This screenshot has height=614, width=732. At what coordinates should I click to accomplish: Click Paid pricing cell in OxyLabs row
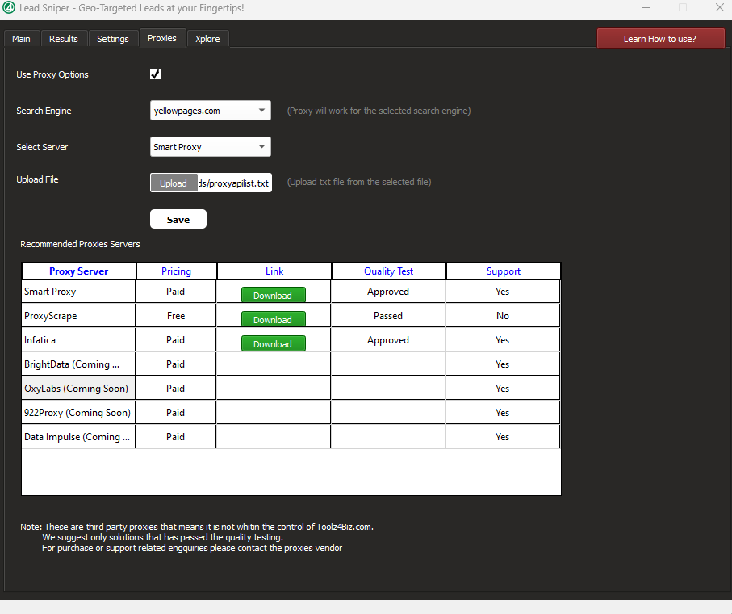176,389
